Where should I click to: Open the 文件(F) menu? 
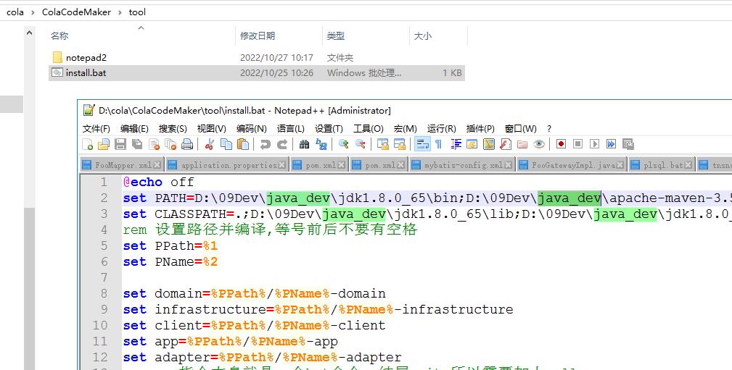96,129
